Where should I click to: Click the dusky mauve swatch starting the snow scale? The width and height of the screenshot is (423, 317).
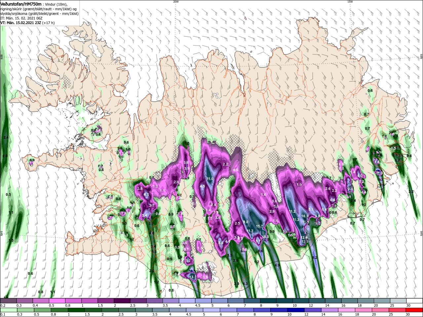click(9, 301)
